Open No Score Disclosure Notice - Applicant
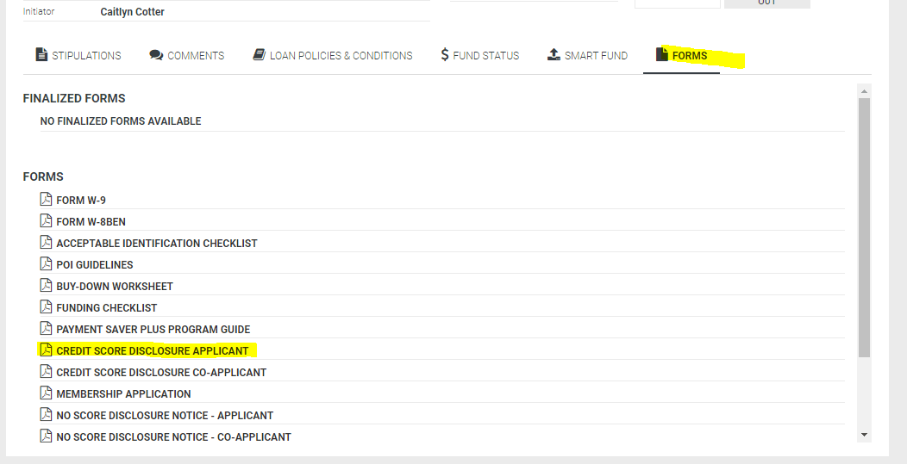Image resolution: width=907 pixels, height=464 pixels. coord(165,415)
